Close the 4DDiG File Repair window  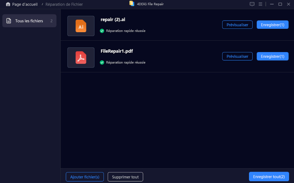click(288, 4)
